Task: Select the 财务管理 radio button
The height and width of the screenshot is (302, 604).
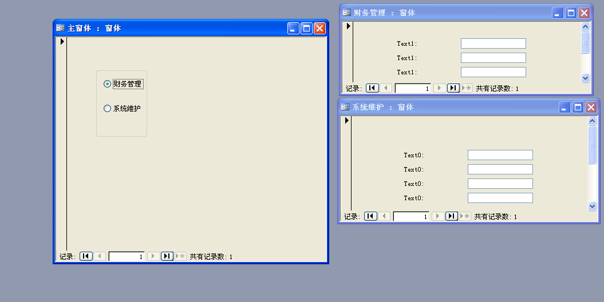Action: point(107,84)
